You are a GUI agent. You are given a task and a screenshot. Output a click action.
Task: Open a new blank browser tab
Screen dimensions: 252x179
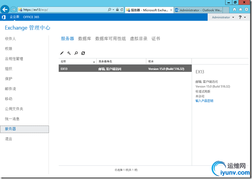tap(226, 10)
